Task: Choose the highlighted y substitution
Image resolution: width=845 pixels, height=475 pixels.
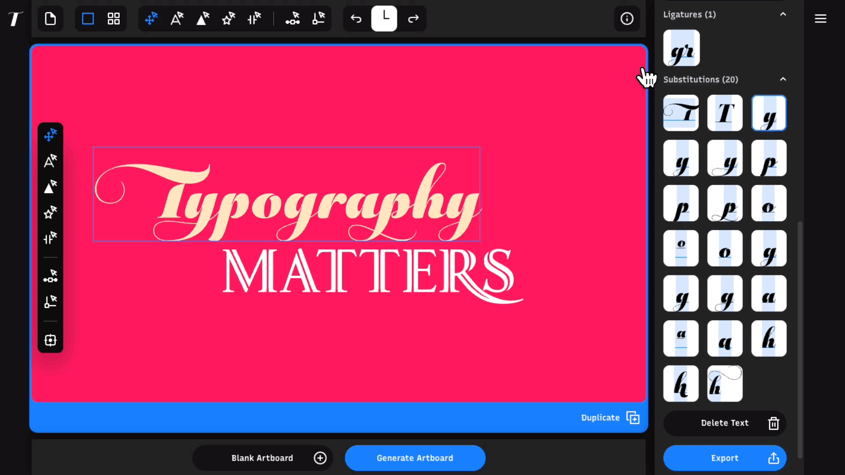Action: click(769, 113)
